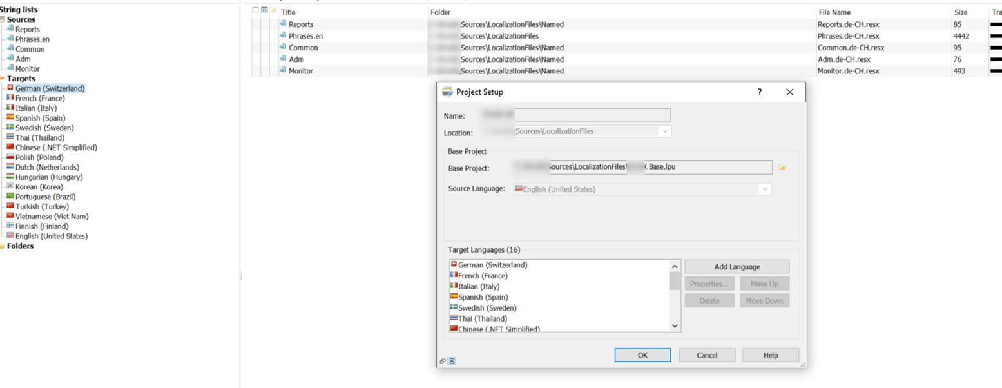
Task: Click the column layout icon in the grid header
Action: (264, 11)
